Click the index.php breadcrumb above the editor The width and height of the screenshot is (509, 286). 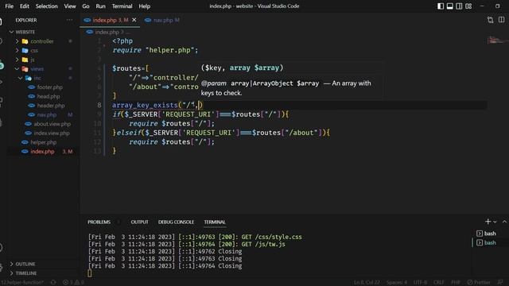click(107, 32)
